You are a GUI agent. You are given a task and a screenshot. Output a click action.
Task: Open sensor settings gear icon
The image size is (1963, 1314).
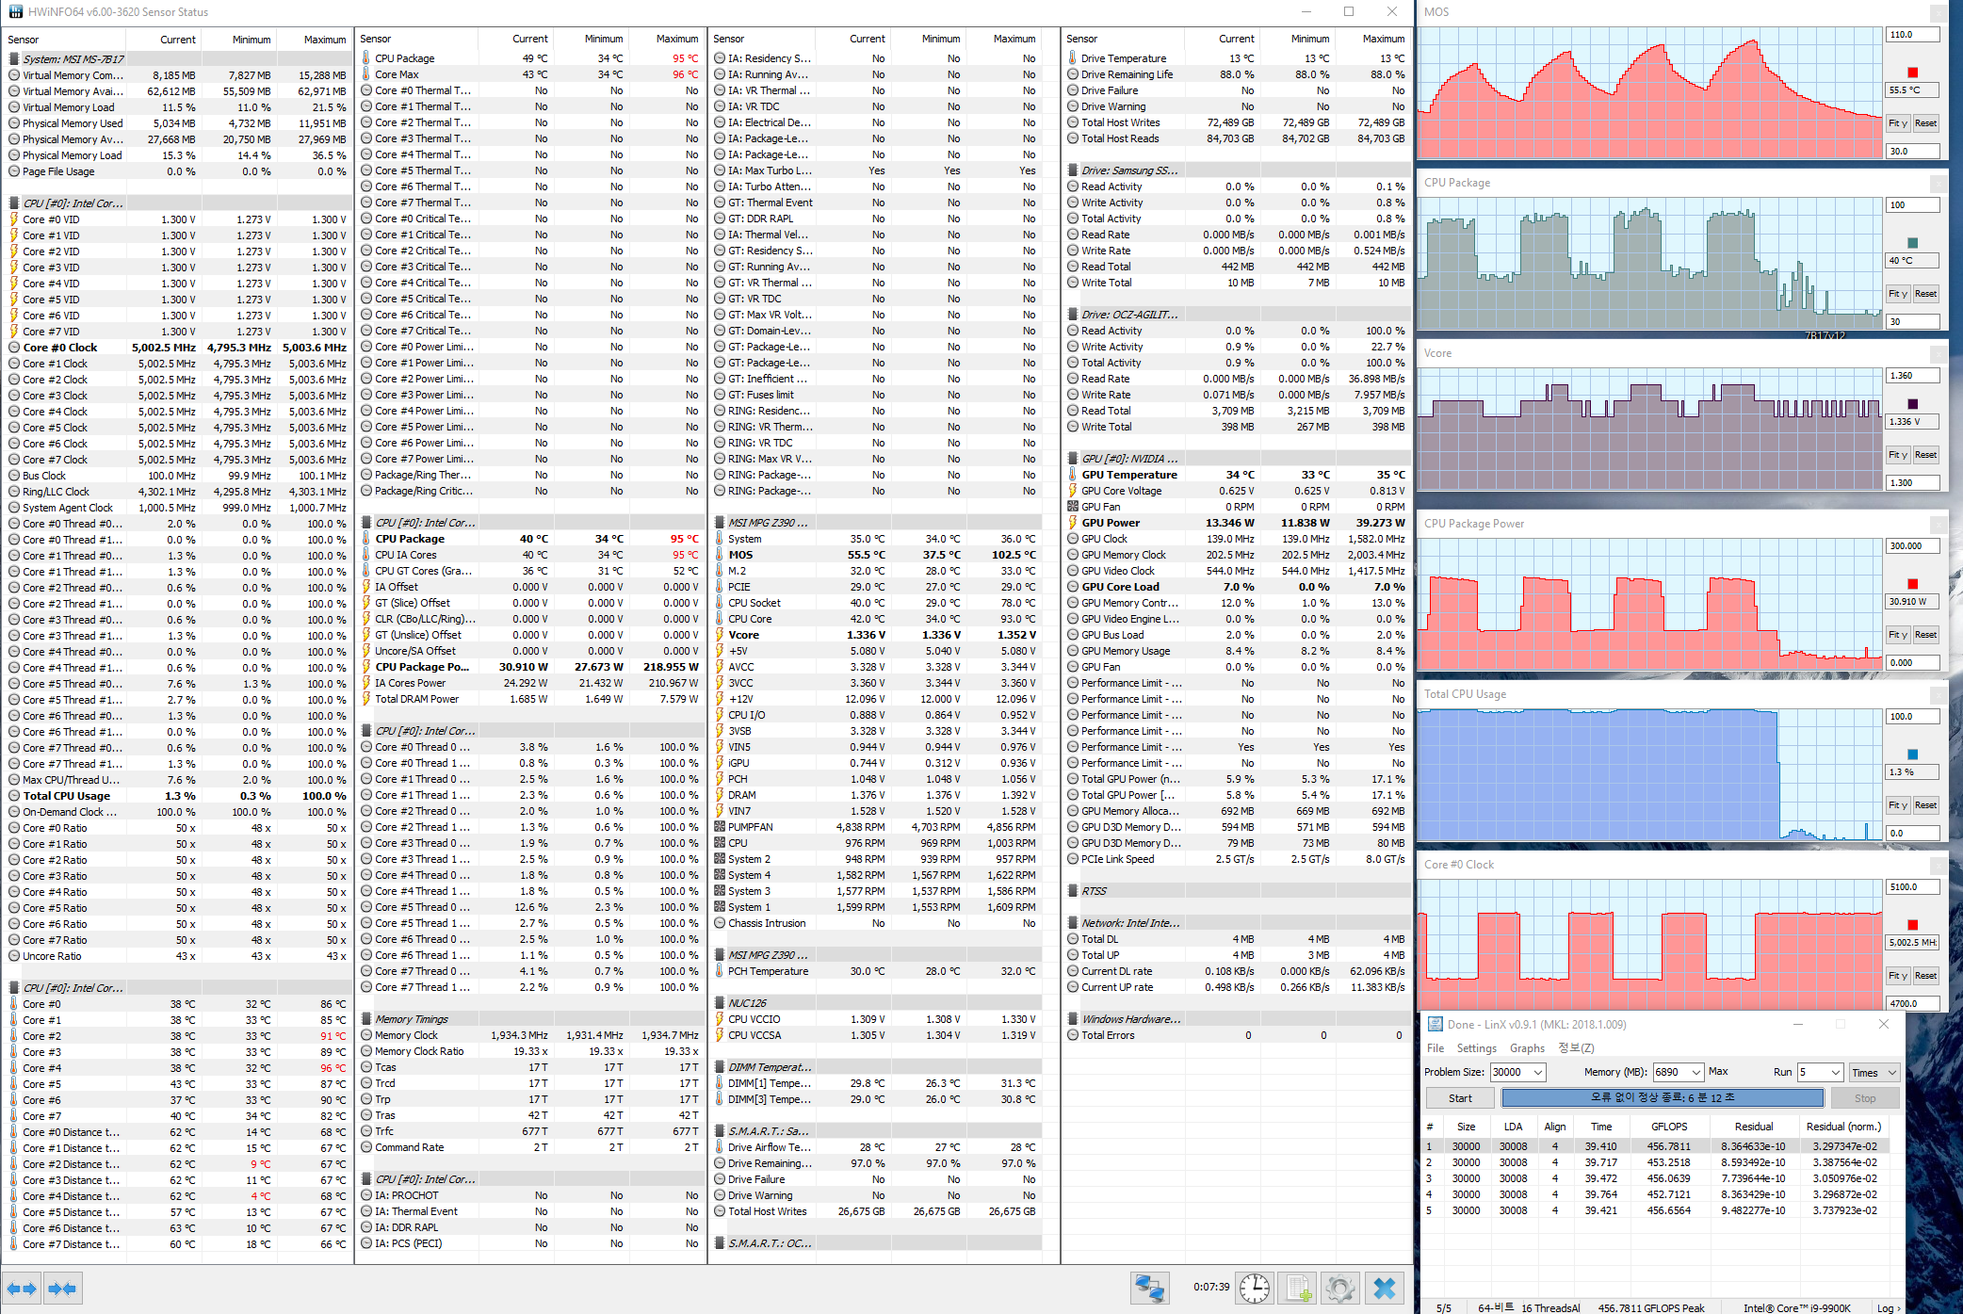[1339, 1288]
